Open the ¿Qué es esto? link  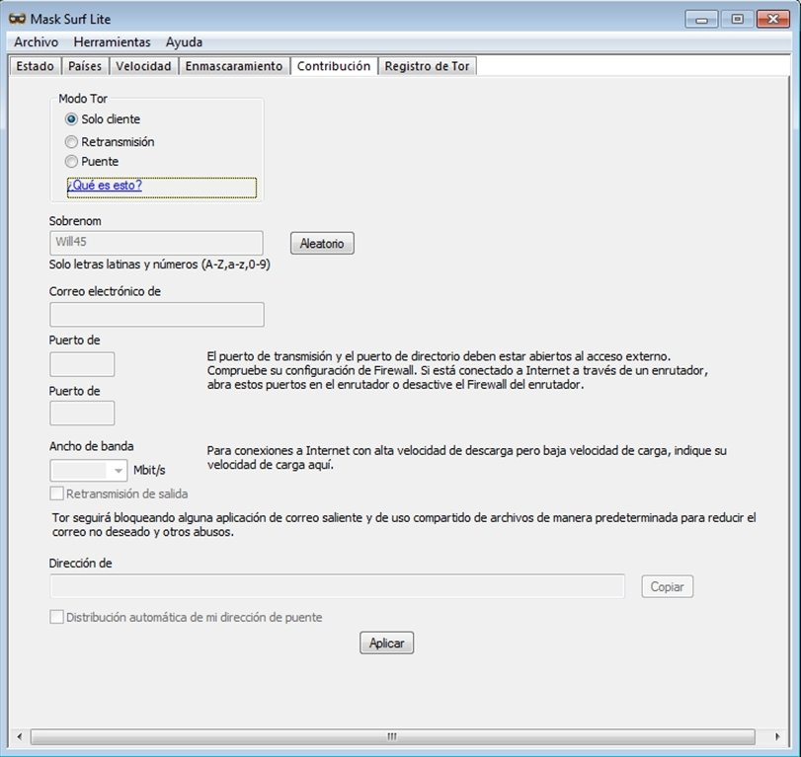click(105, 185)
